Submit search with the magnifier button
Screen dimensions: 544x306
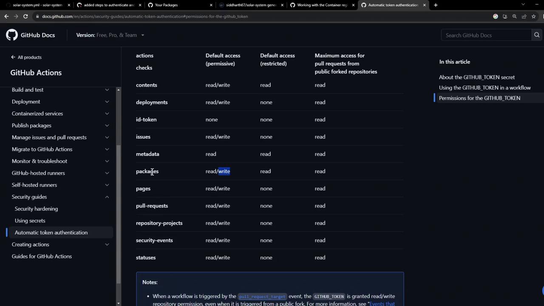pos(537,35)
